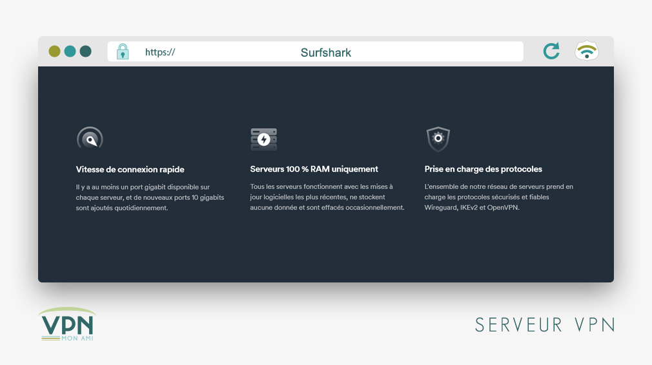Click the olive-yellow window dot
The height and width of the screenshot is (365, 652).
pos(54,52)
